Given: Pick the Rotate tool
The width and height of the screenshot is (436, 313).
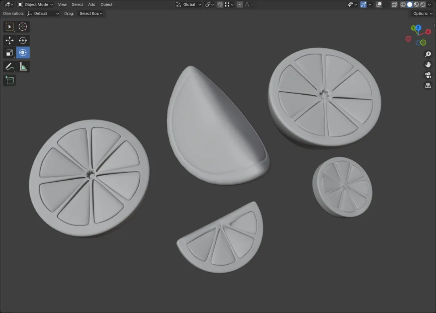Looking at the screenshot, I should (x=23, y=41).
